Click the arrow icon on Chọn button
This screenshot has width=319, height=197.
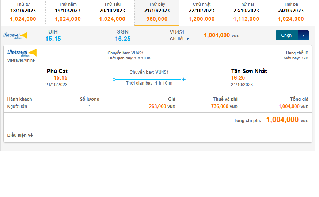[303, 35]
